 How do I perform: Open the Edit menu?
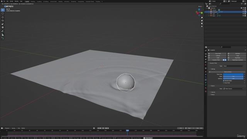(7, 1)
